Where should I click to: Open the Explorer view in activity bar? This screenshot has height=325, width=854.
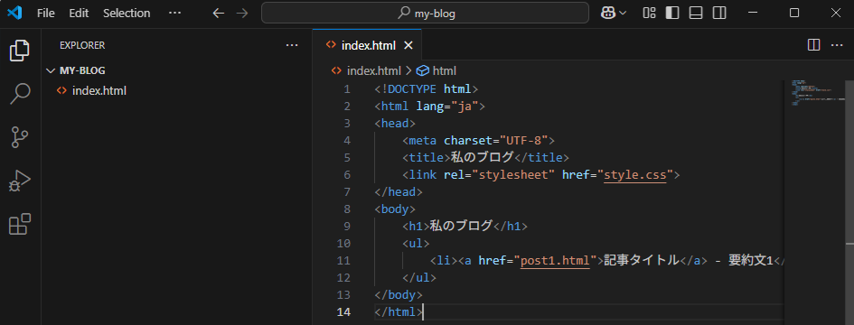coord(20,51)
